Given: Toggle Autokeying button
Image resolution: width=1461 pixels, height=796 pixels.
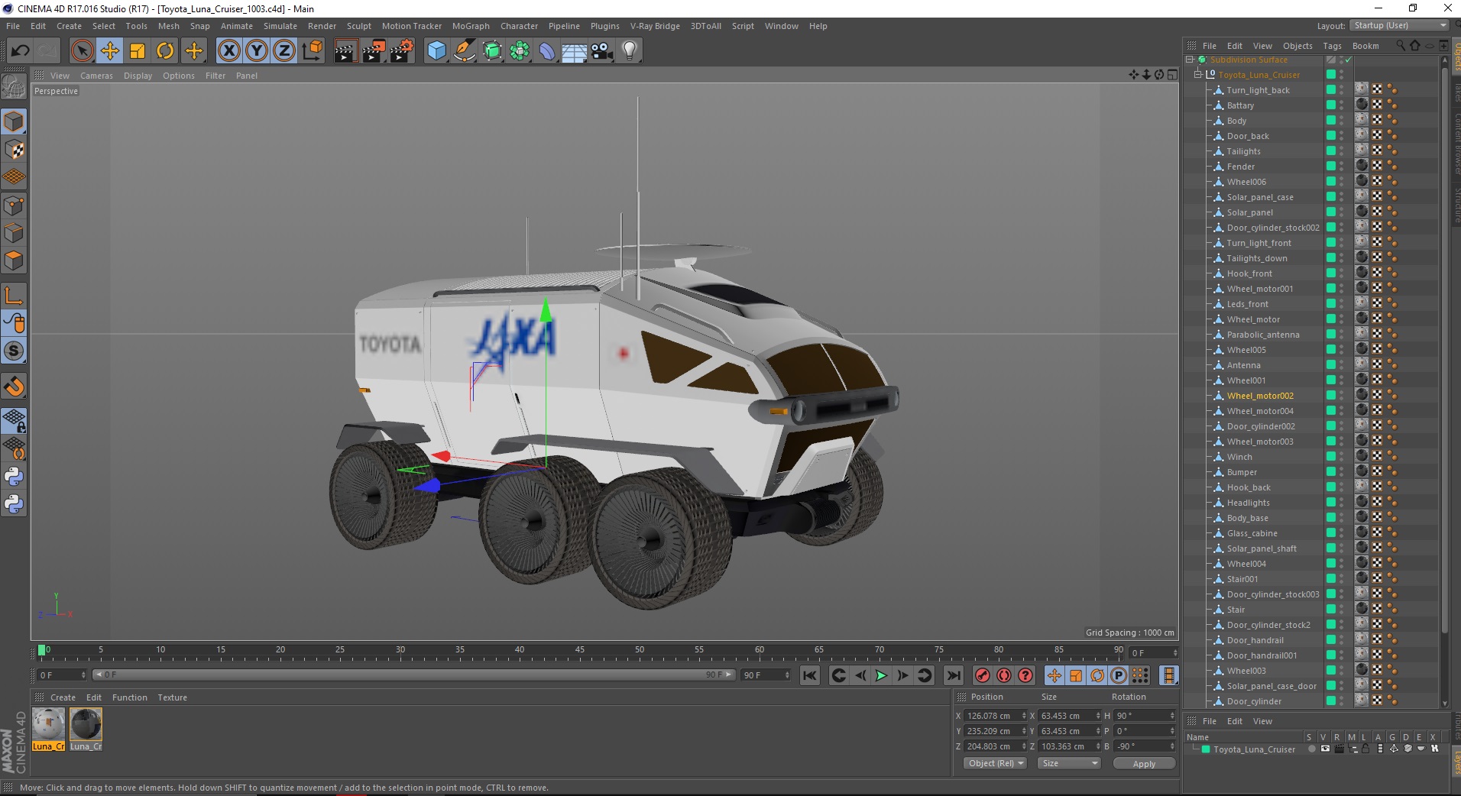Looking at the screenshot, I should click(1004, 675).
